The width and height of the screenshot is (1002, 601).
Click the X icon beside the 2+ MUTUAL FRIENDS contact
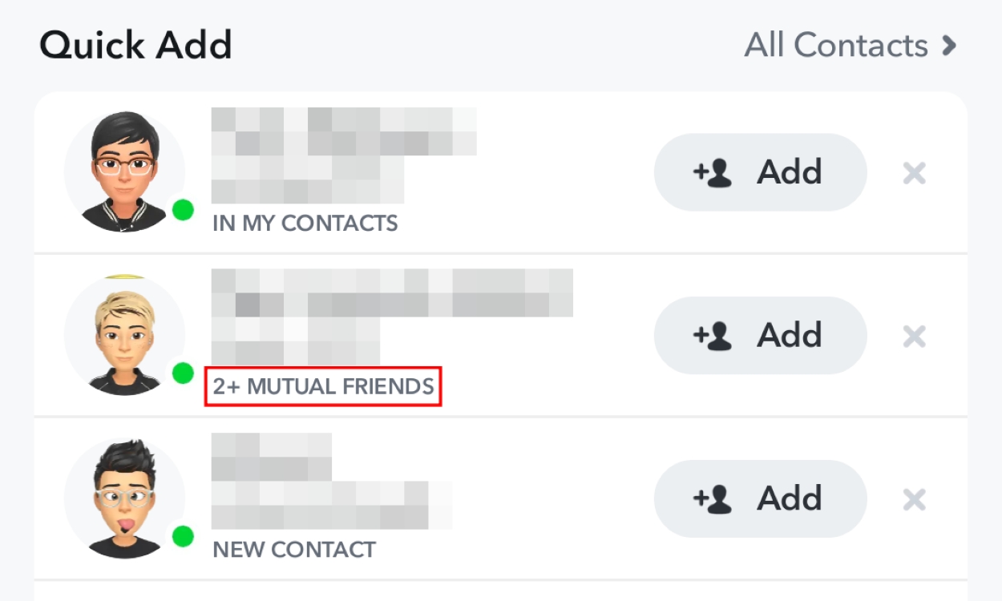pos(913,337)
